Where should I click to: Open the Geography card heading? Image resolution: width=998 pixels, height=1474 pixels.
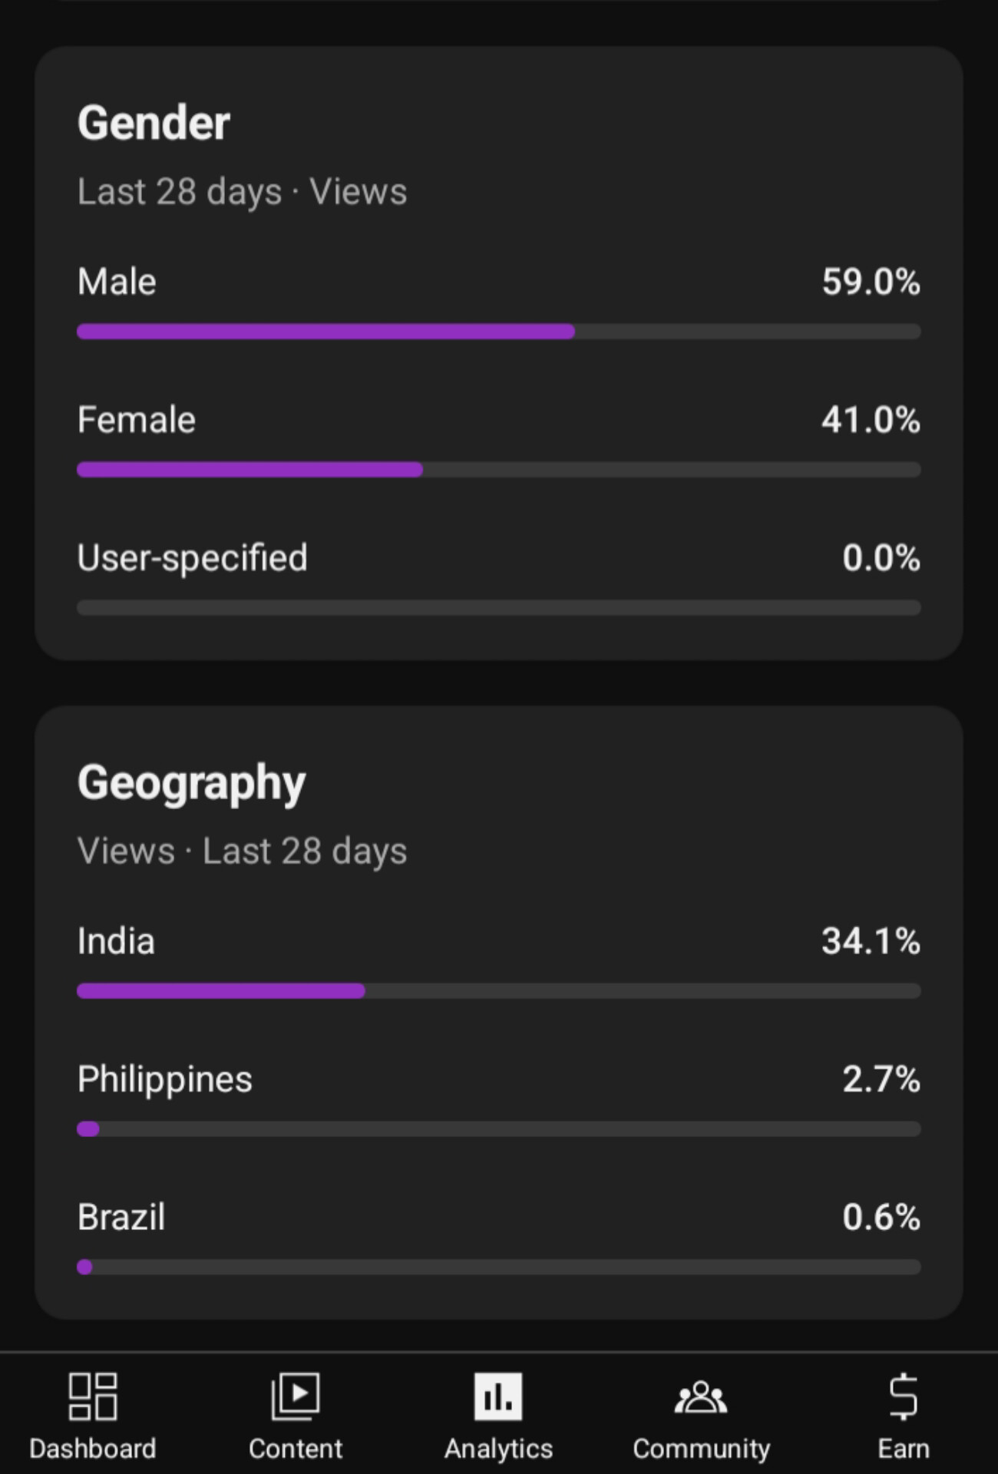pos(191,782)
